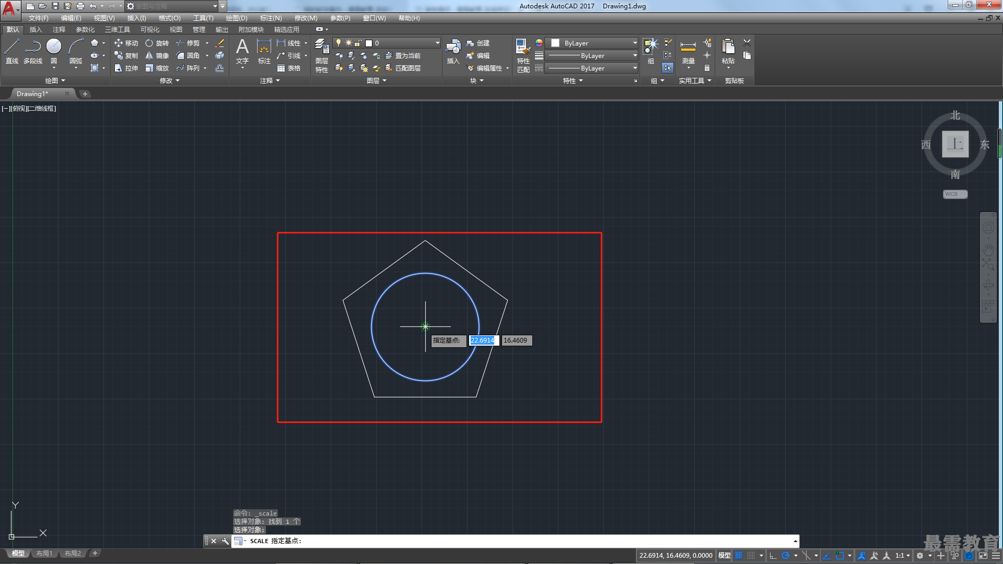Click the layer 0 white color swatch
Viewport: 1003px width, 564px height.
[369, 43]
